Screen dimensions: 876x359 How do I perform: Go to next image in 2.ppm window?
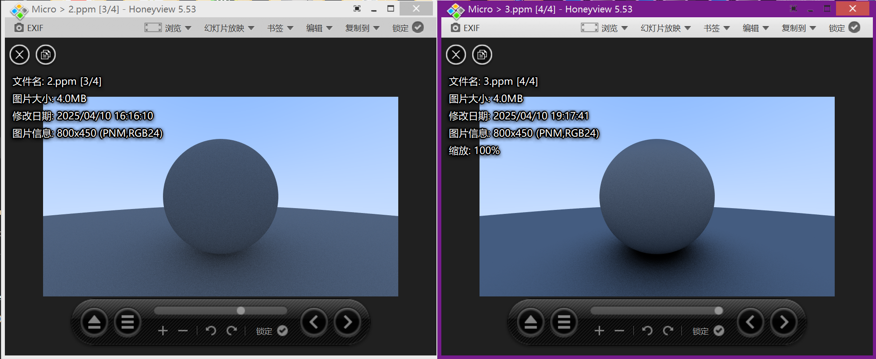point(347,322)
